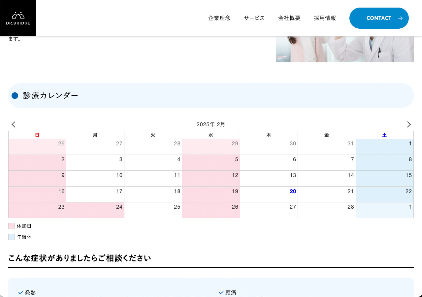Click the doctor photo thumbnail
Screen dimensions: 422x297
(345, 49)
